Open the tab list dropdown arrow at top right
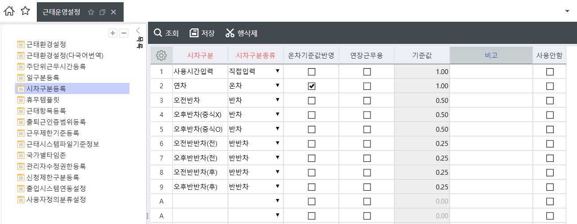Image resolution: width=577 pixels, height=224 pixels. point(567,11)
